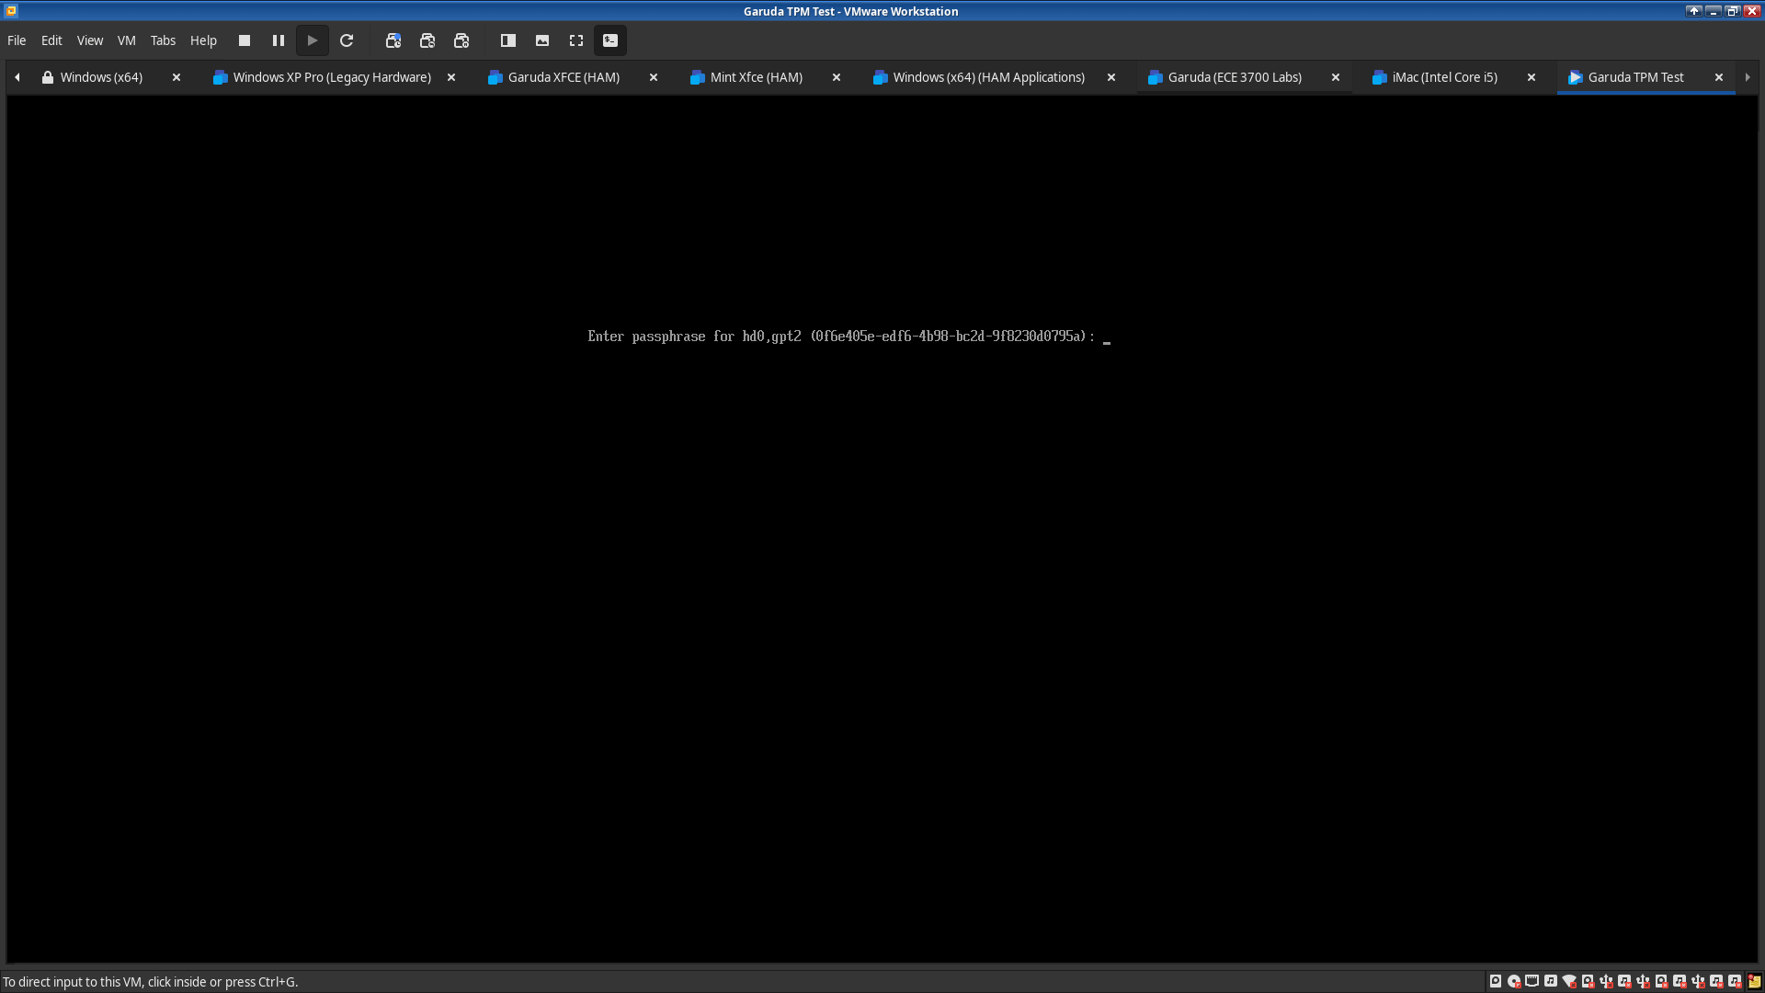Pause the virtual machine with suspend icon
1765x993 pixels.
(279, 40)
